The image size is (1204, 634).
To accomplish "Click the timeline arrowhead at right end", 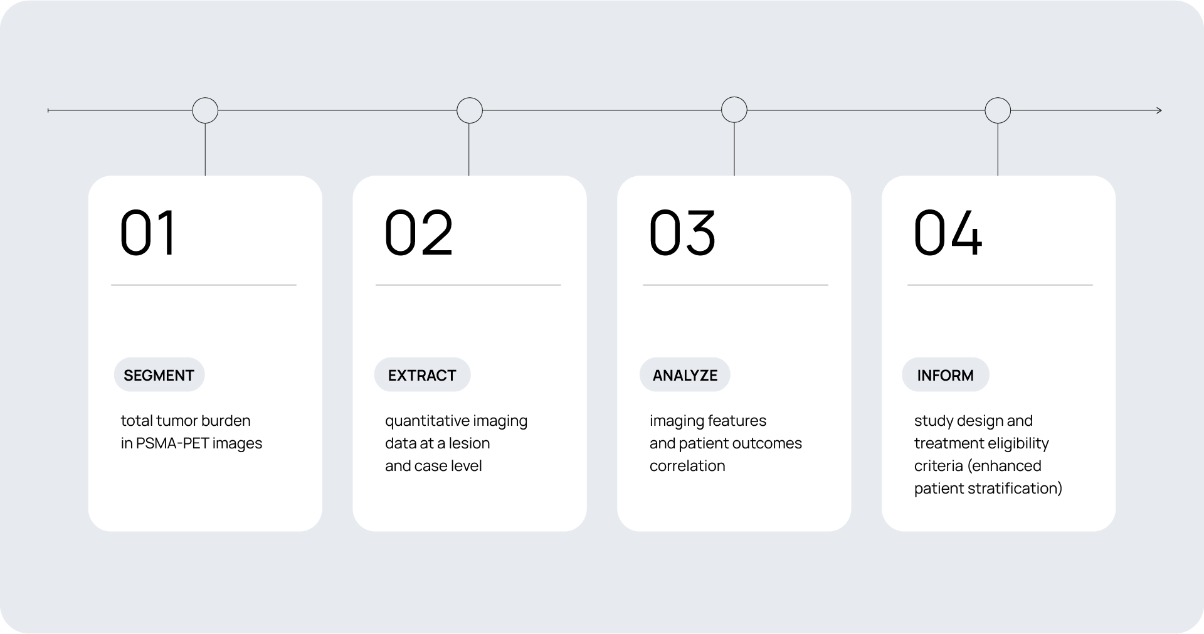I will tap(1158, 110).
